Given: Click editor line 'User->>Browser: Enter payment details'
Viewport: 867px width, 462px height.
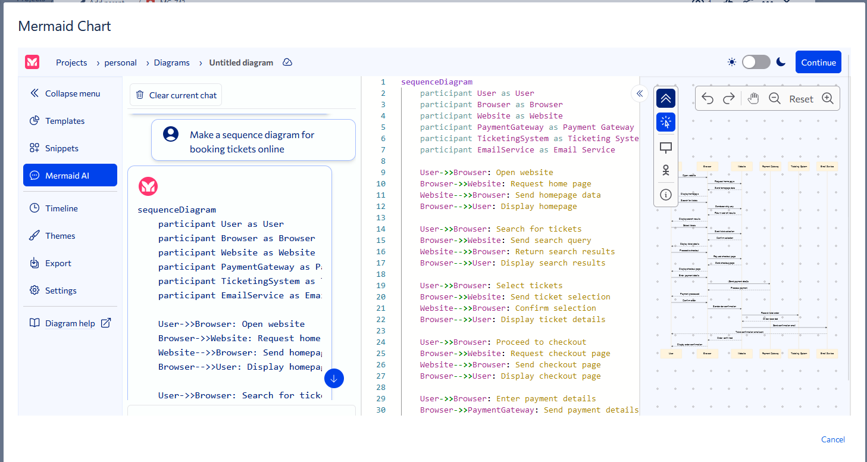Looking at the screenshot, I should [508, 399].
